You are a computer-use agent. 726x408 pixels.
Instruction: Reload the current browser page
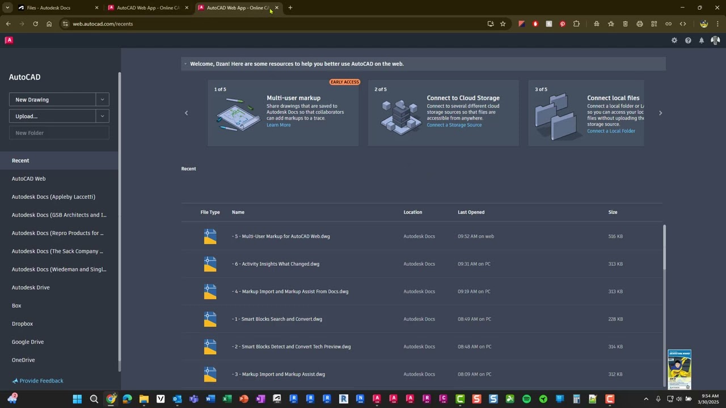(x=35, y=24)
